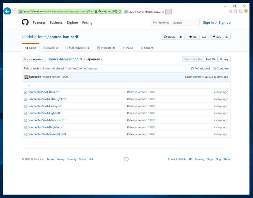Image resolution: width=253 pixels, height=198 pixels.
Task: Open the forks count 30
Action: pos(227,37)
